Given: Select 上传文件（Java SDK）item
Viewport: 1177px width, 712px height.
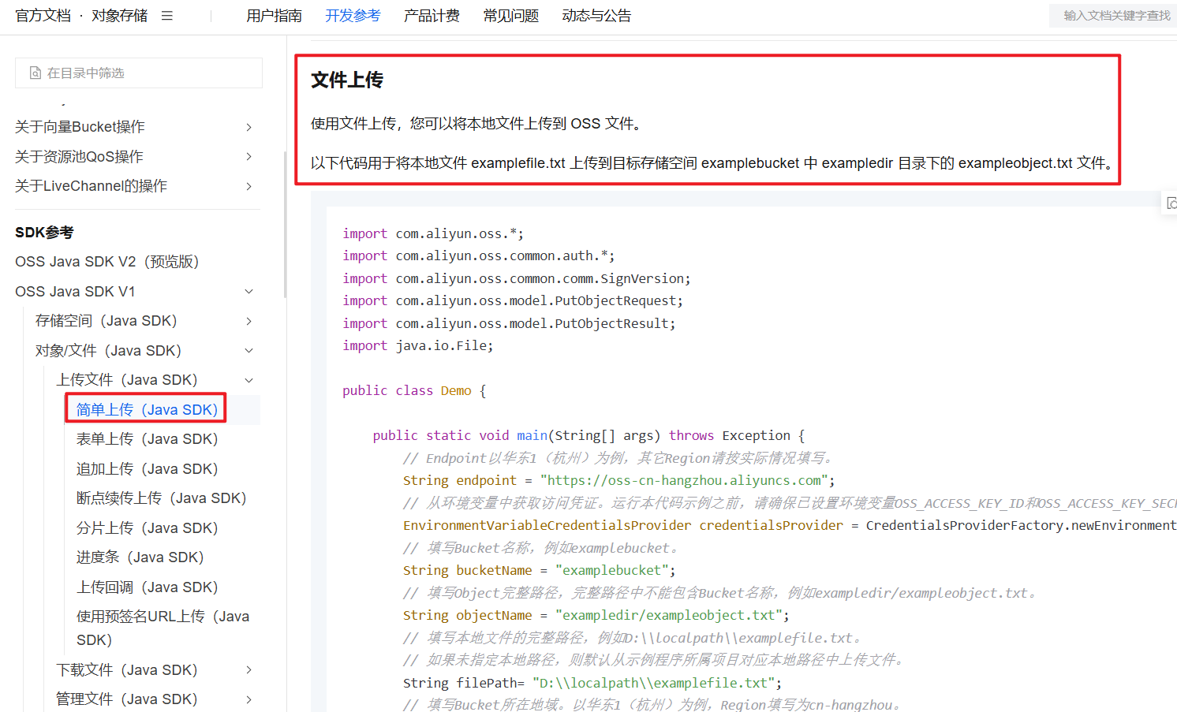Looking at the screenshot, I should (x=126, y=380).
